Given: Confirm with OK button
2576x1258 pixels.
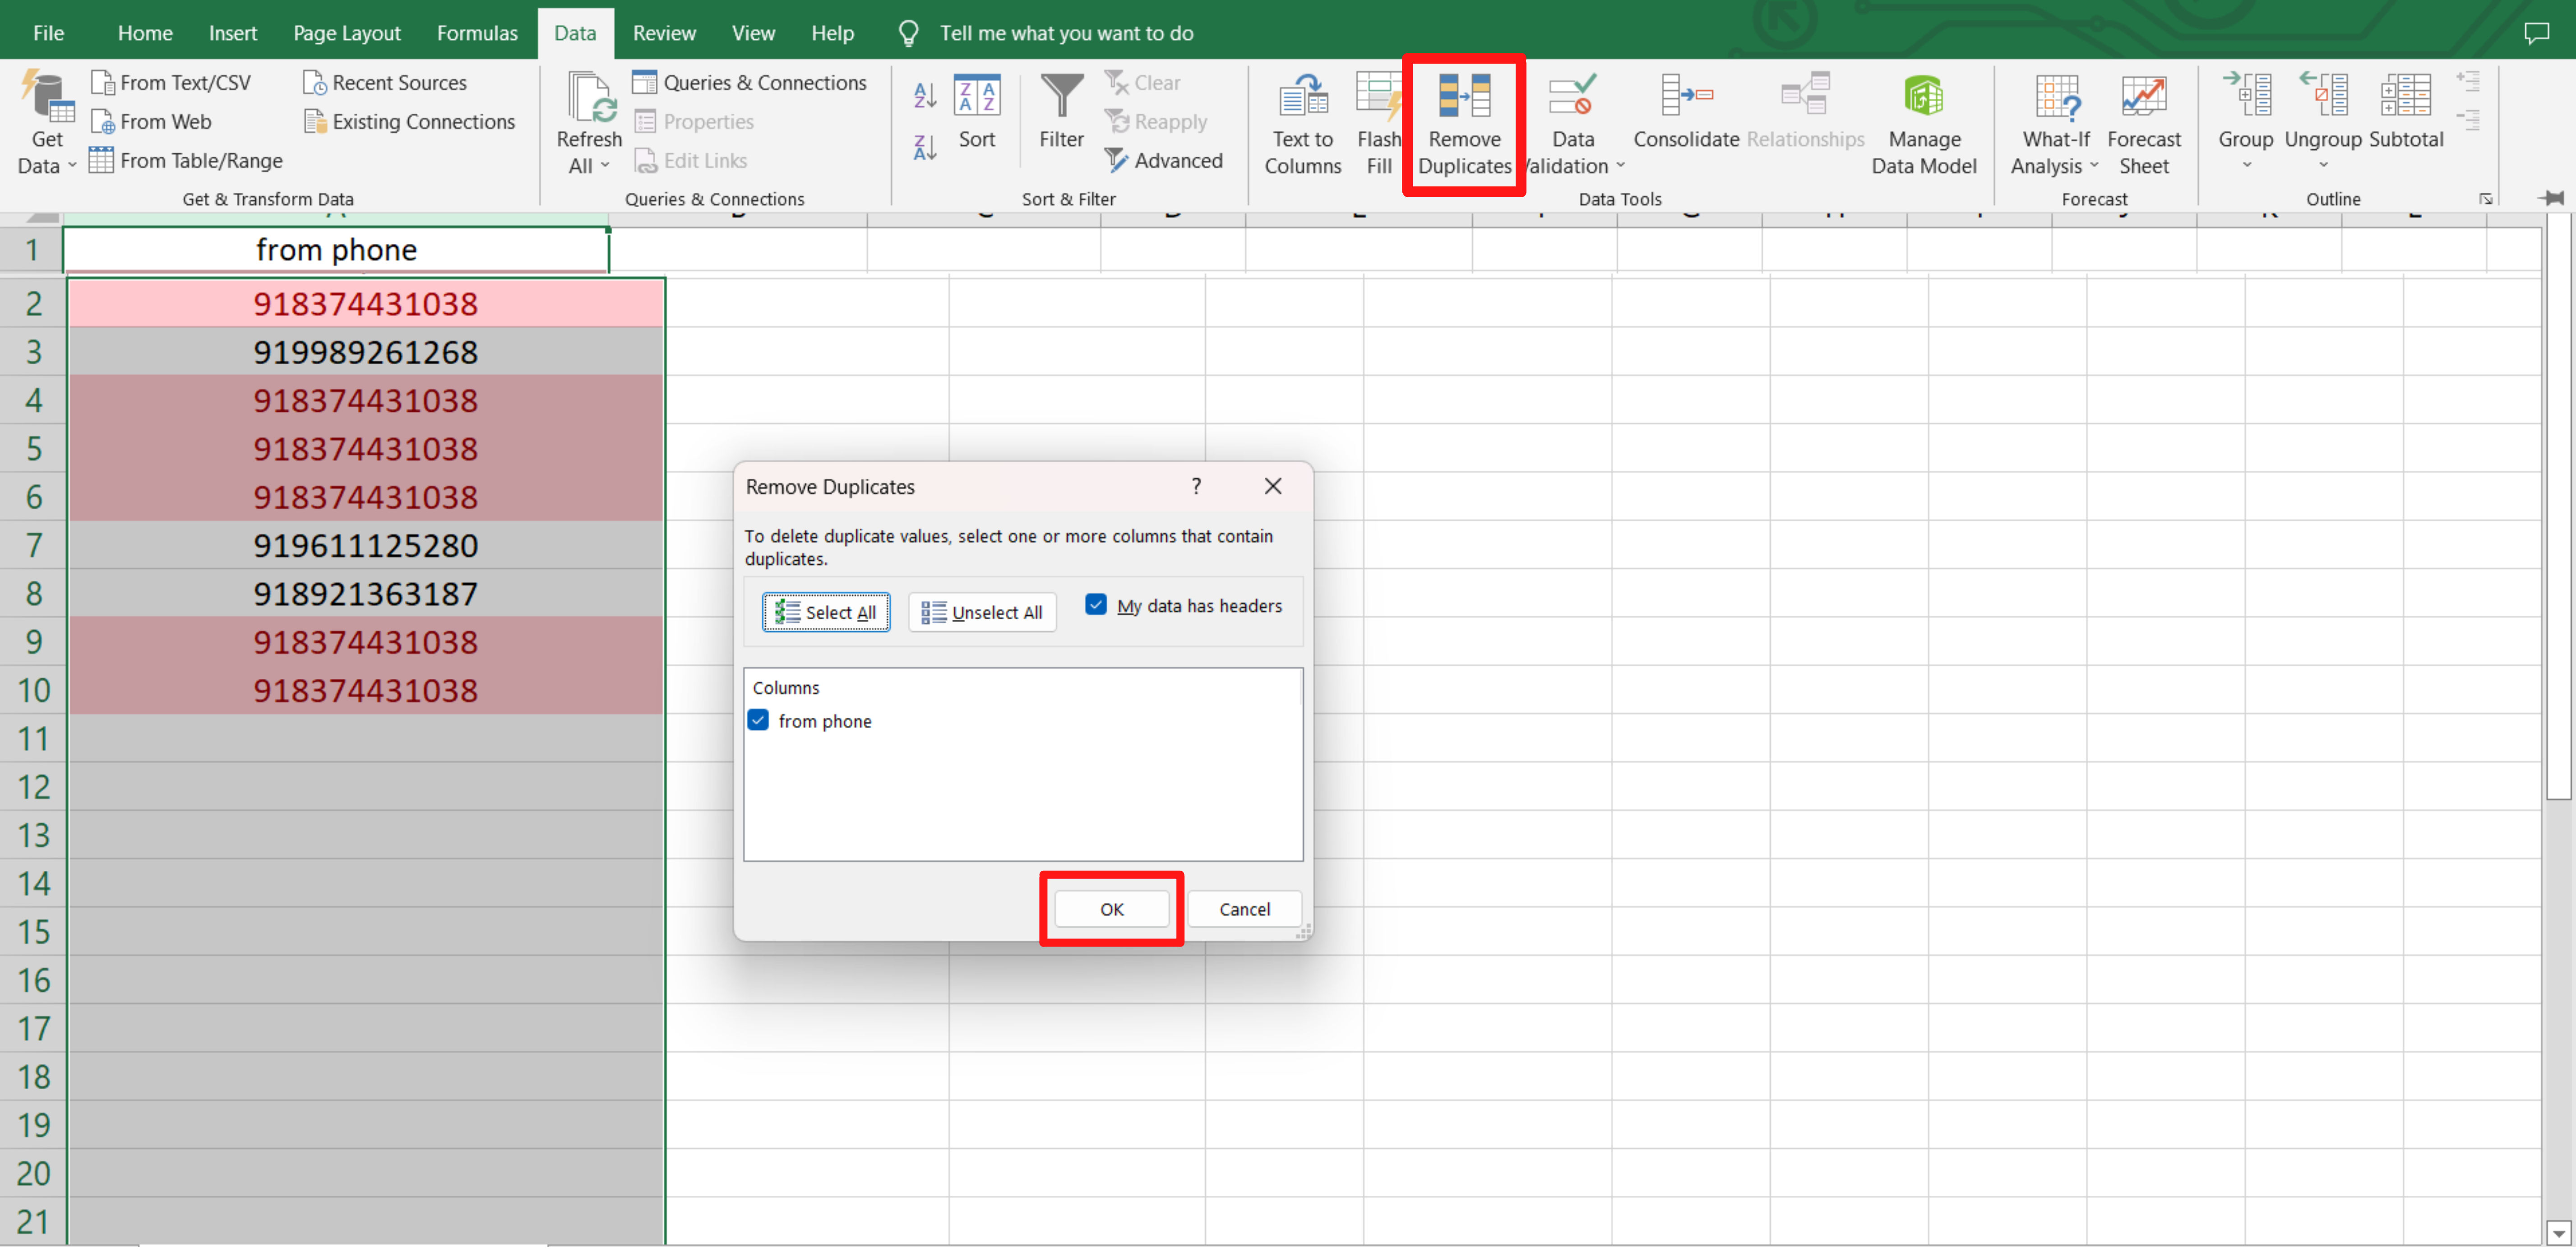Looking at the screenshot, I should click(x=1112, y=910).
